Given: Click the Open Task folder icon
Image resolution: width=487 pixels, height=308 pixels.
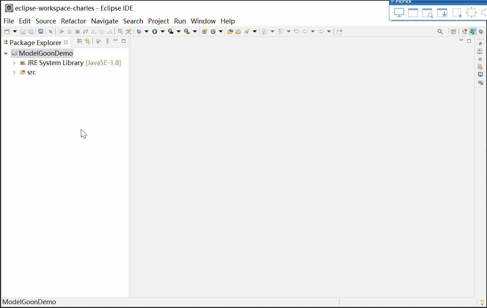Looking at the screenshot, I should (x=238, y=31).
